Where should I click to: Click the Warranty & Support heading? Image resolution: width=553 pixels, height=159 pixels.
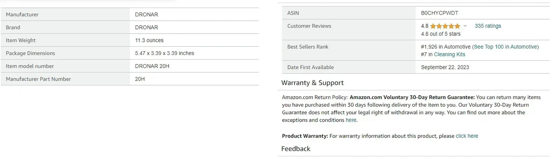(312, 83)
